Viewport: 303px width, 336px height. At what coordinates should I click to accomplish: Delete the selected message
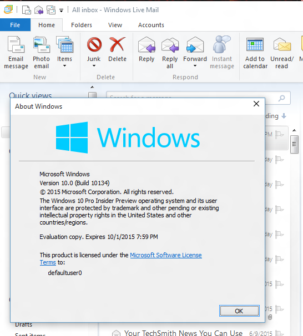[x=117, y=49]
